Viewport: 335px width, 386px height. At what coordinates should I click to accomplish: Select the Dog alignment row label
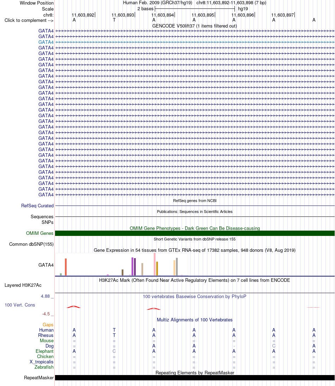coord(49,346)
